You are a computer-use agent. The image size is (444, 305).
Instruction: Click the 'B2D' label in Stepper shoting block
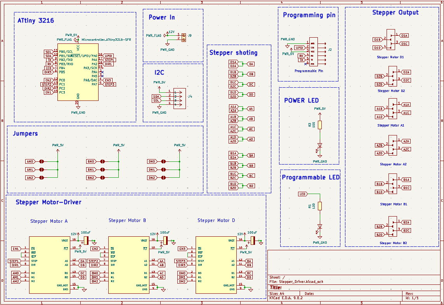[233, 188]
